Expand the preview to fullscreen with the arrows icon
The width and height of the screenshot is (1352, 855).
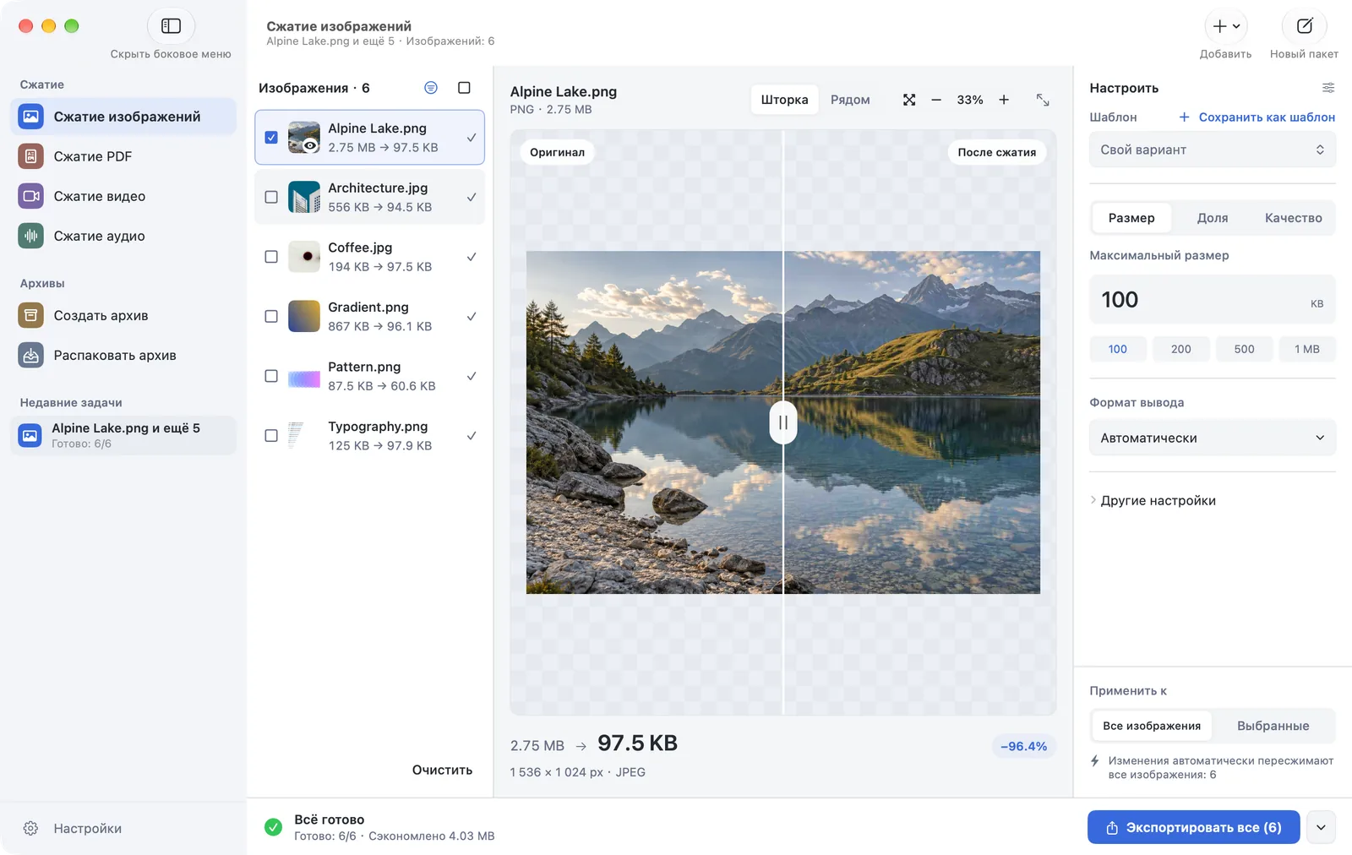pos(1043,100)
